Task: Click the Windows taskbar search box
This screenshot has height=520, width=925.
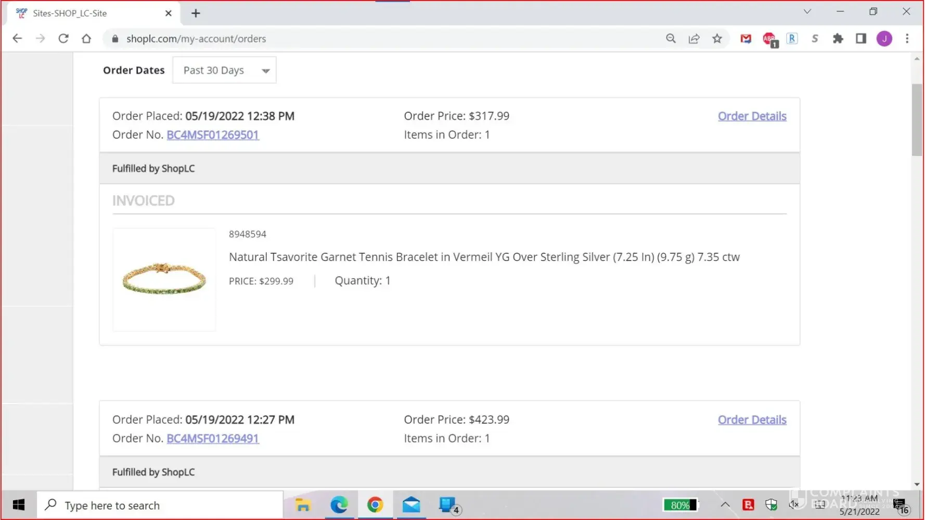Action: pyautogui.click(x=160, y=505)
